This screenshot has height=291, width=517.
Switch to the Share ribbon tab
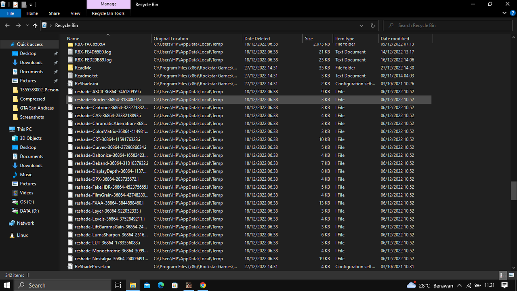point(54,13)
